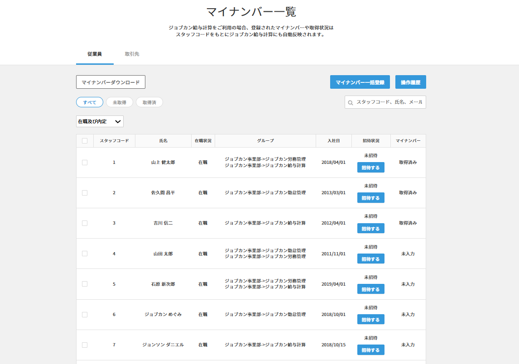Open 操作履歴 history
Image resolution: width=519 pixels, height=364 pixels.
pyautogui.click(x=410, y=82)
